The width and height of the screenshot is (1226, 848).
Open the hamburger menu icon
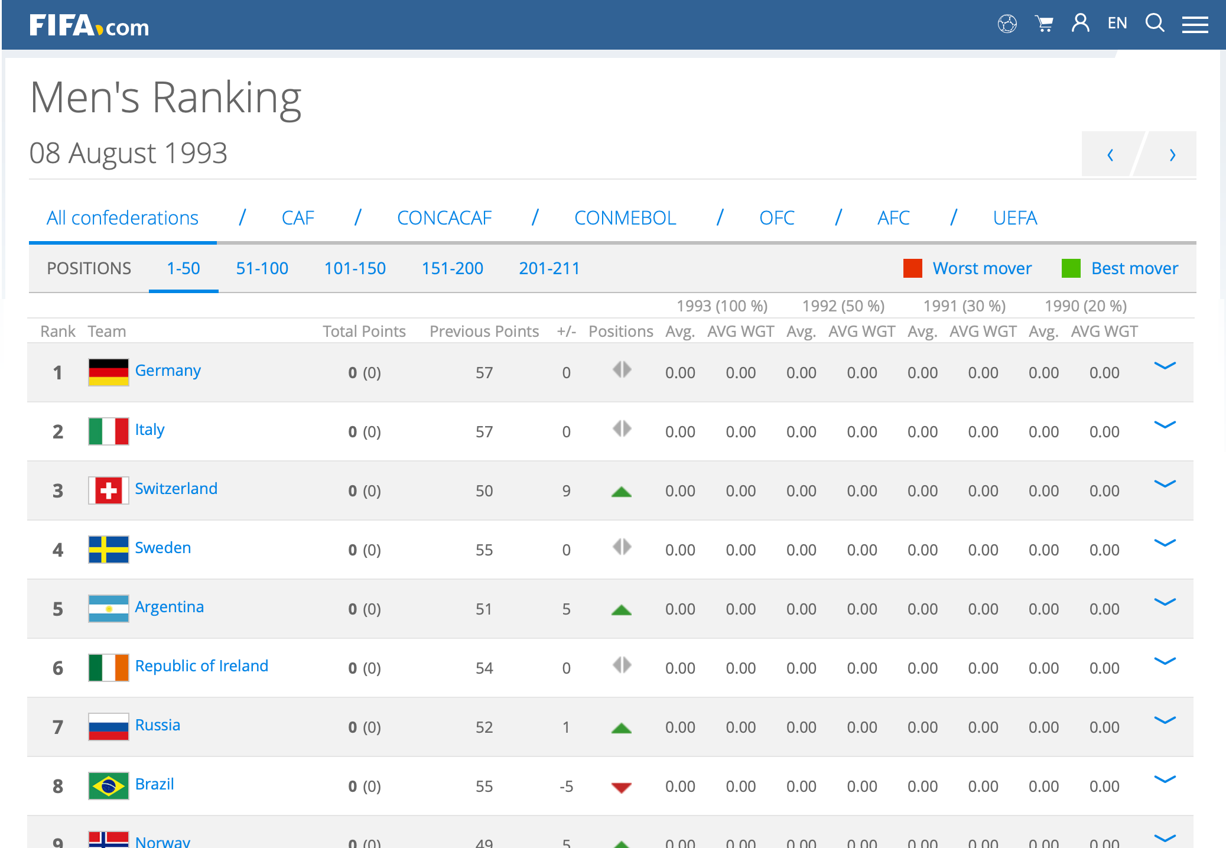pos(1195,24)
